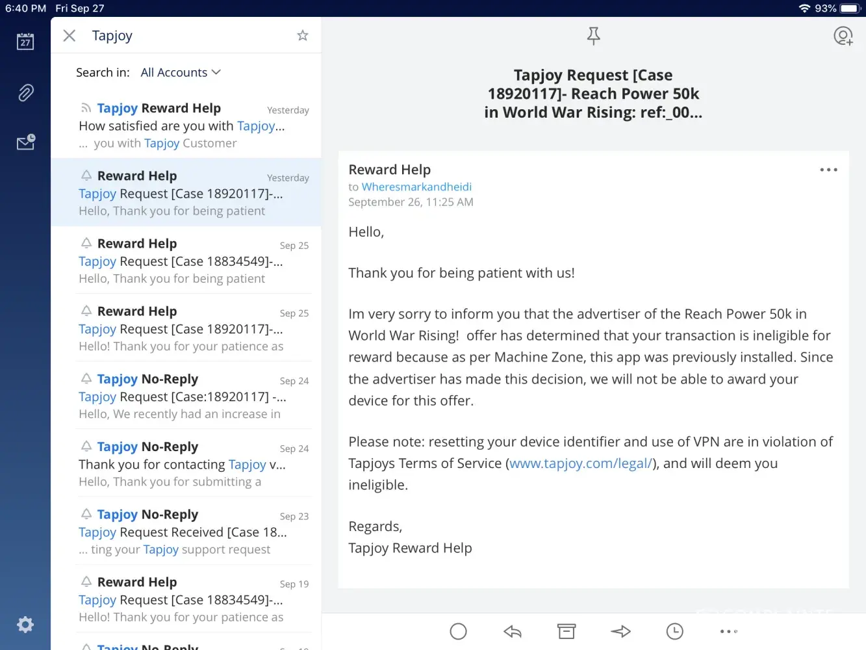Image resolution: width=866 pixels, height=650 pixels.
Task: Mark email read/unread with circle icon
Action: click(x=458, y=631)
